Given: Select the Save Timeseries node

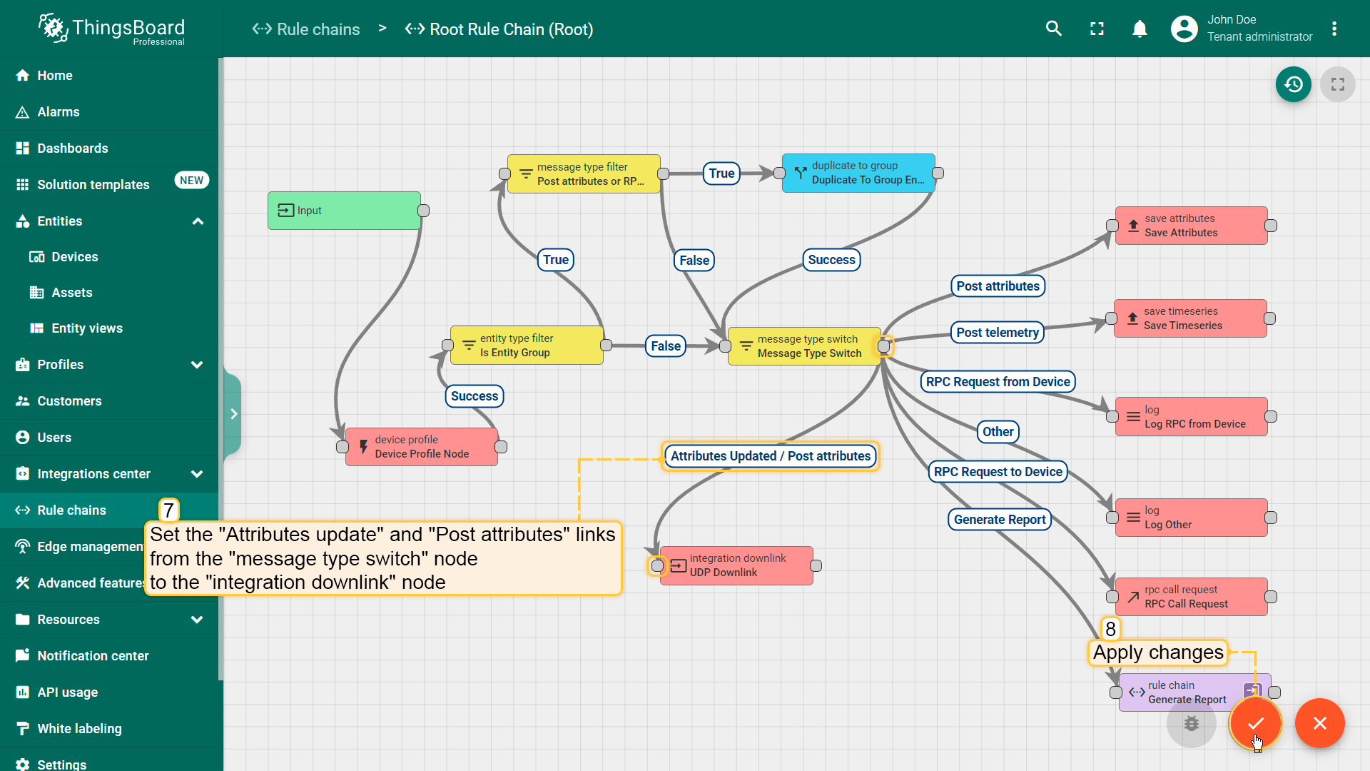Looking at the screenshot, I should coord(1189,318).
